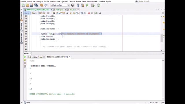Viewport: 185px width, 104px height.
Task: Click the Stop Macro Recording square icon
Action: click(x=92, y=13)
